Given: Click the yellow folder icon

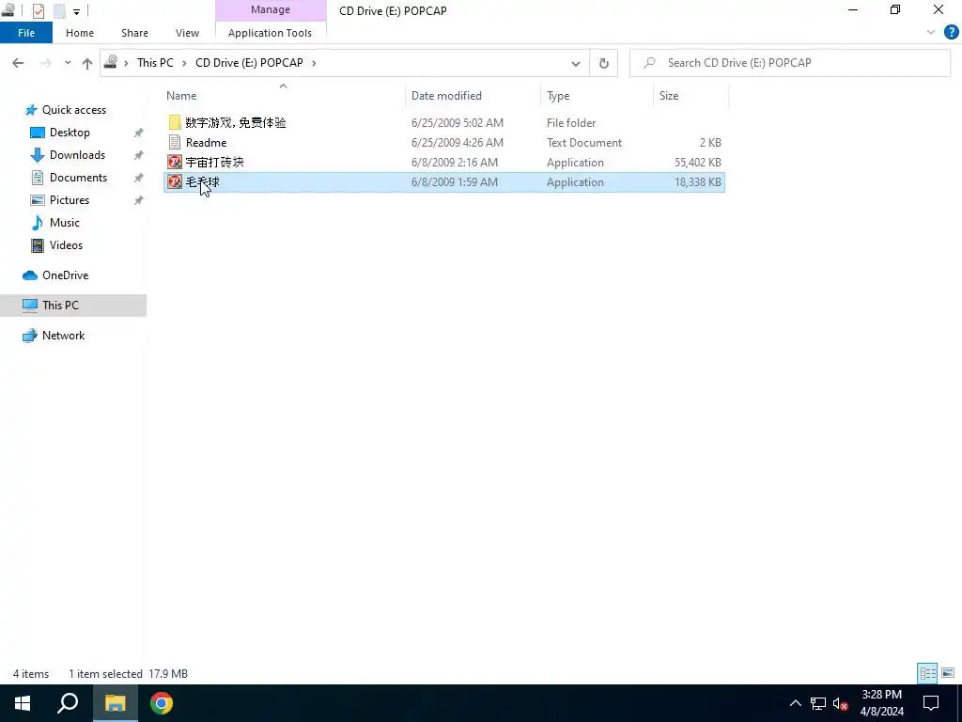Looking at the screenshot, I should [x=175, y=123].
